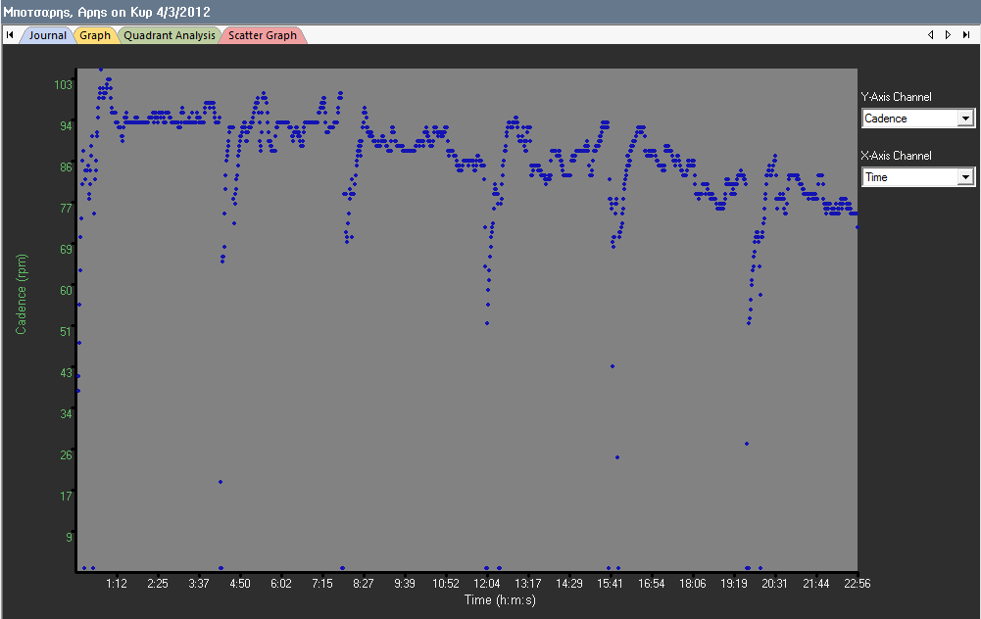
Task: Open the Journal tab
Action: click(x=47, y=35)
